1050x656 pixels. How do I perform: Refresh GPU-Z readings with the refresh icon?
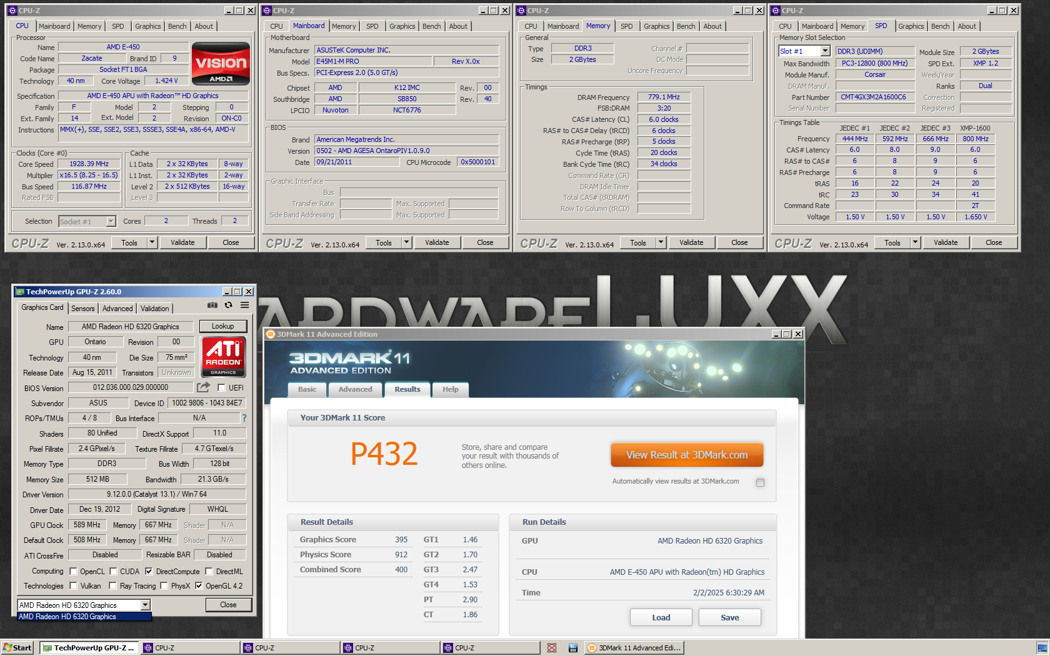[x=229, y=305]
